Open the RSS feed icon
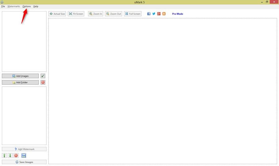The image size is (279, 166). click(x=164, y=14)
